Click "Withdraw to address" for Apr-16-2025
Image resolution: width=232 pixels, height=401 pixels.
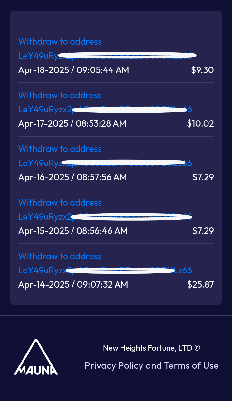click(60, 149)
